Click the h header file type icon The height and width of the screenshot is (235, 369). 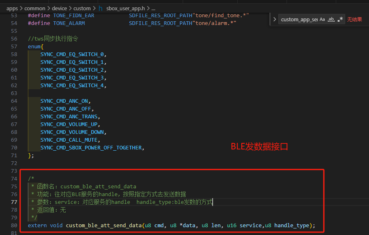[x=101, y=9]
